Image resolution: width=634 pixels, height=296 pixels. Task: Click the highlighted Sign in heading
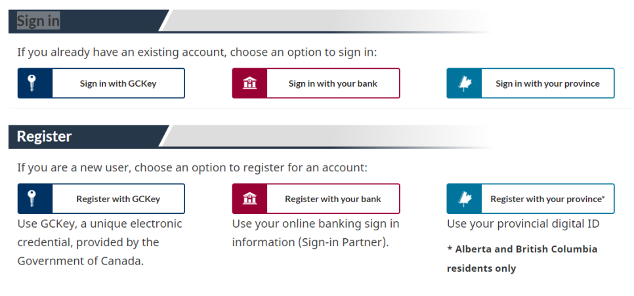38,21
